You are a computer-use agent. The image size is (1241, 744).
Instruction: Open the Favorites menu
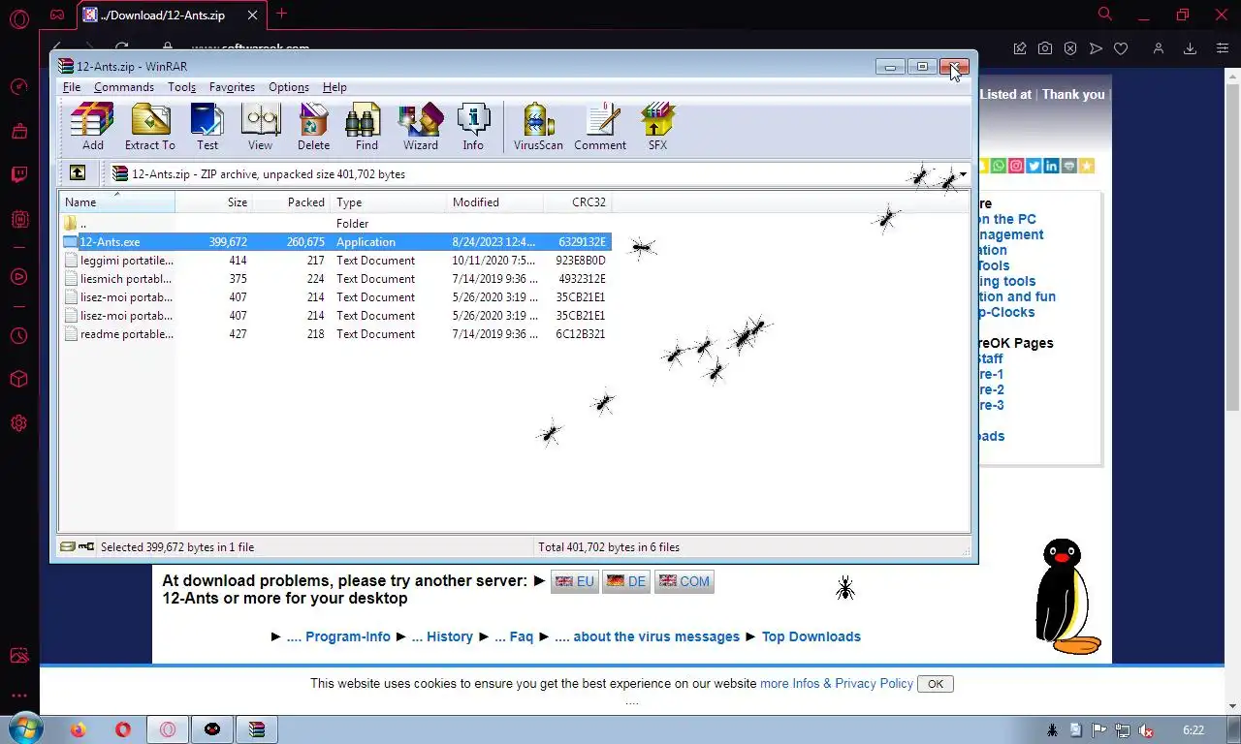click(x=232, y=87)
